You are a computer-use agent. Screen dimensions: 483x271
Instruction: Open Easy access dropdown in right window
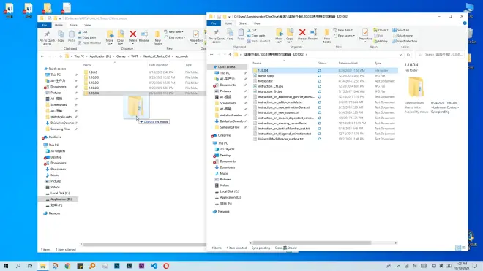coord(345,36)
